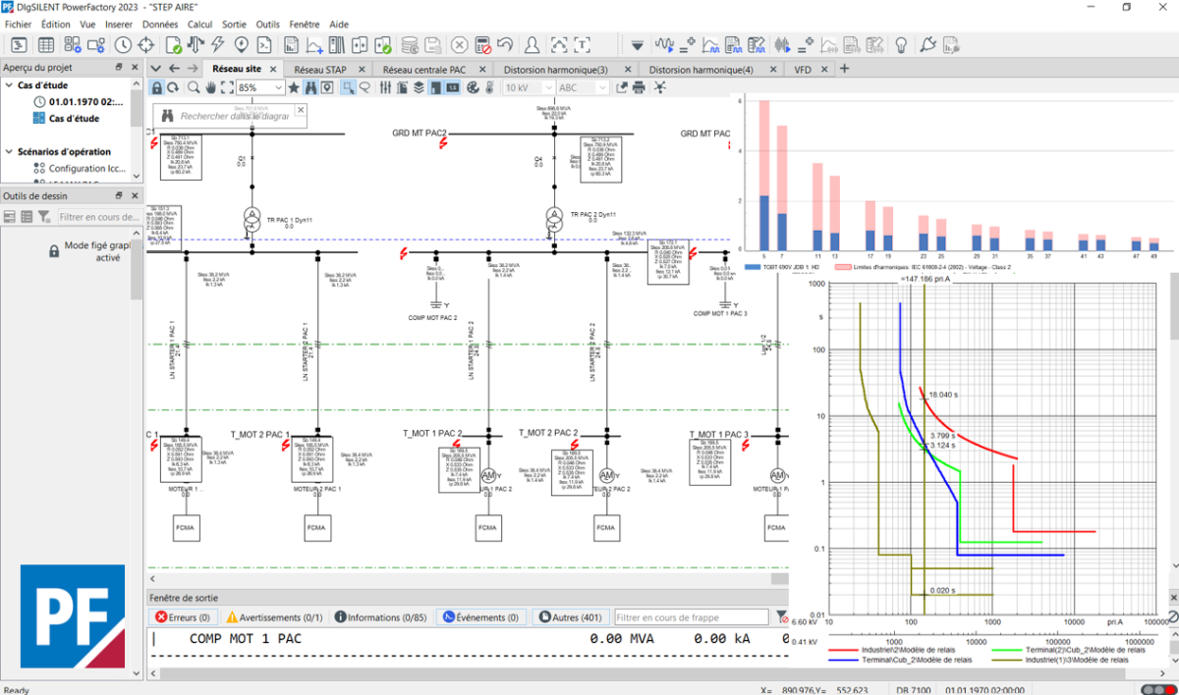Click the cancel circle X icon in toolbar
Viewport: 1179px width, 695px height.
pos(459,44)
